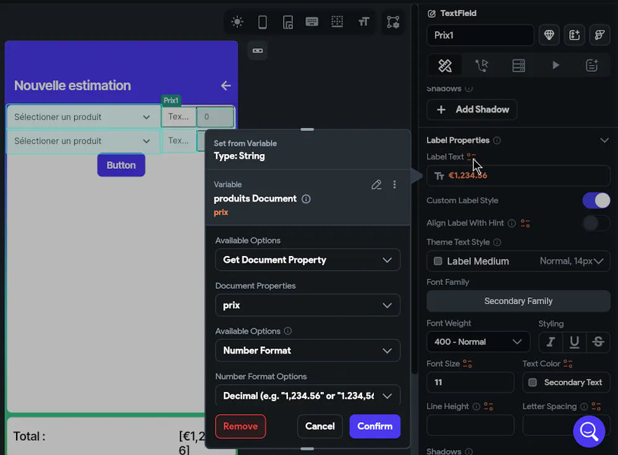Toggle light/dark mode sun icon
Screen dimensions: 618x455
[237, 22]
